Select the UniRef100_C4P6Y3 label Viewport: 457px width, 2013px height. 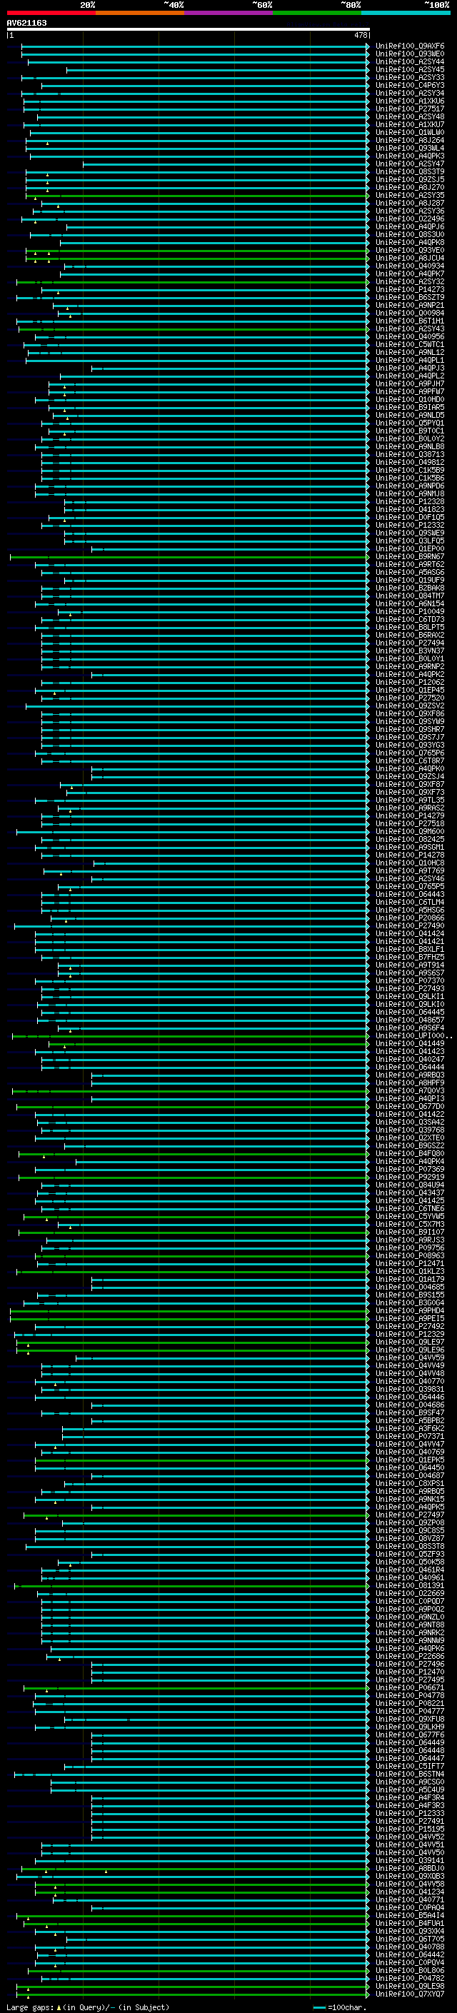(x=410, y=85)
